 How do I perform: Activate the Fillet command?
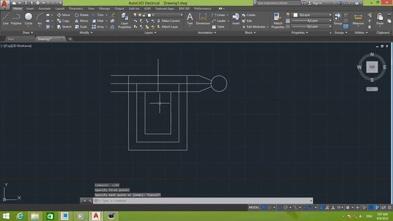point(98,21)
